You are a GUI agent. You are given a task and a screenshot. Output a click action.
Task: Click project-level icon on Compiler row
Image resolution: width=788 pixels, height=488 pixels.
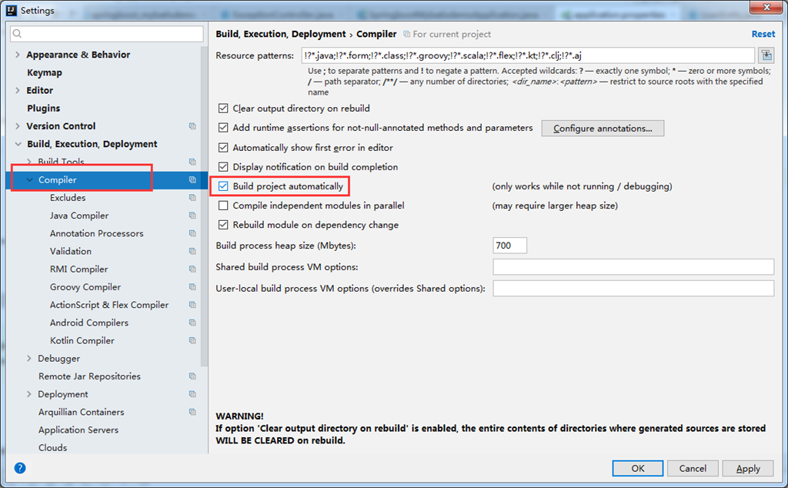pyautogui.click(x=192, y=180)
